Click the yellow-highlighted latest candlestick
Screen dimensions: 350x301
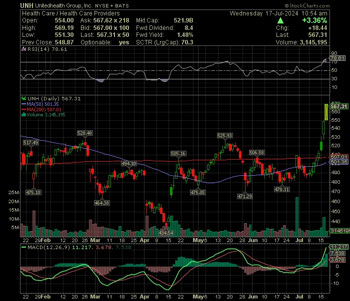click(326, 112)
